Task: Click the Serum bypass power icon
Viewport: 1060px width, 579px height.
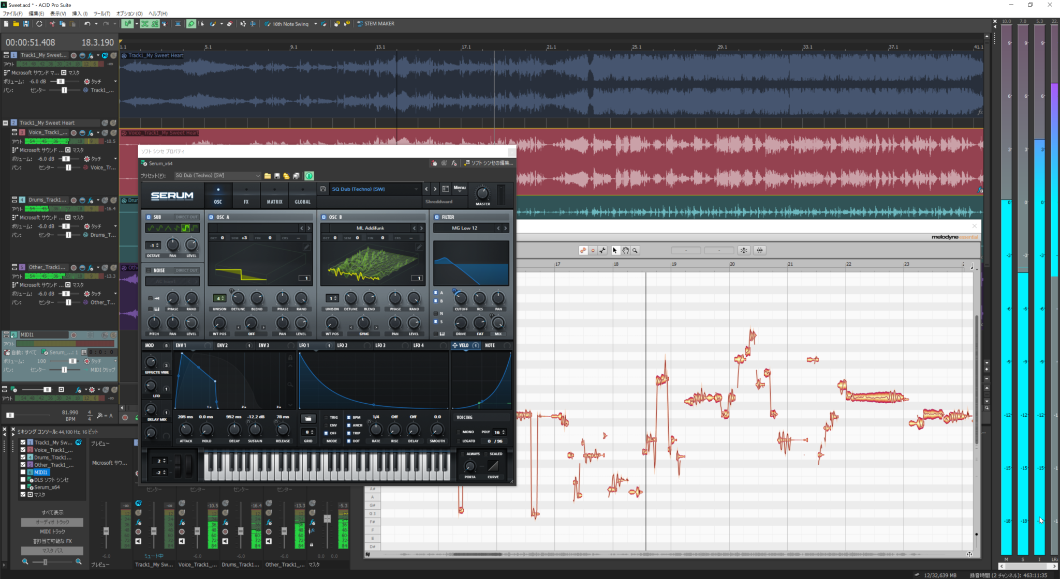Action: pos(309,176)
